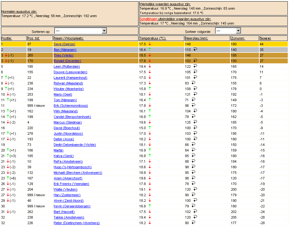
Task: Click the 'Pos. tot' column header
Action: pos(33,38)
